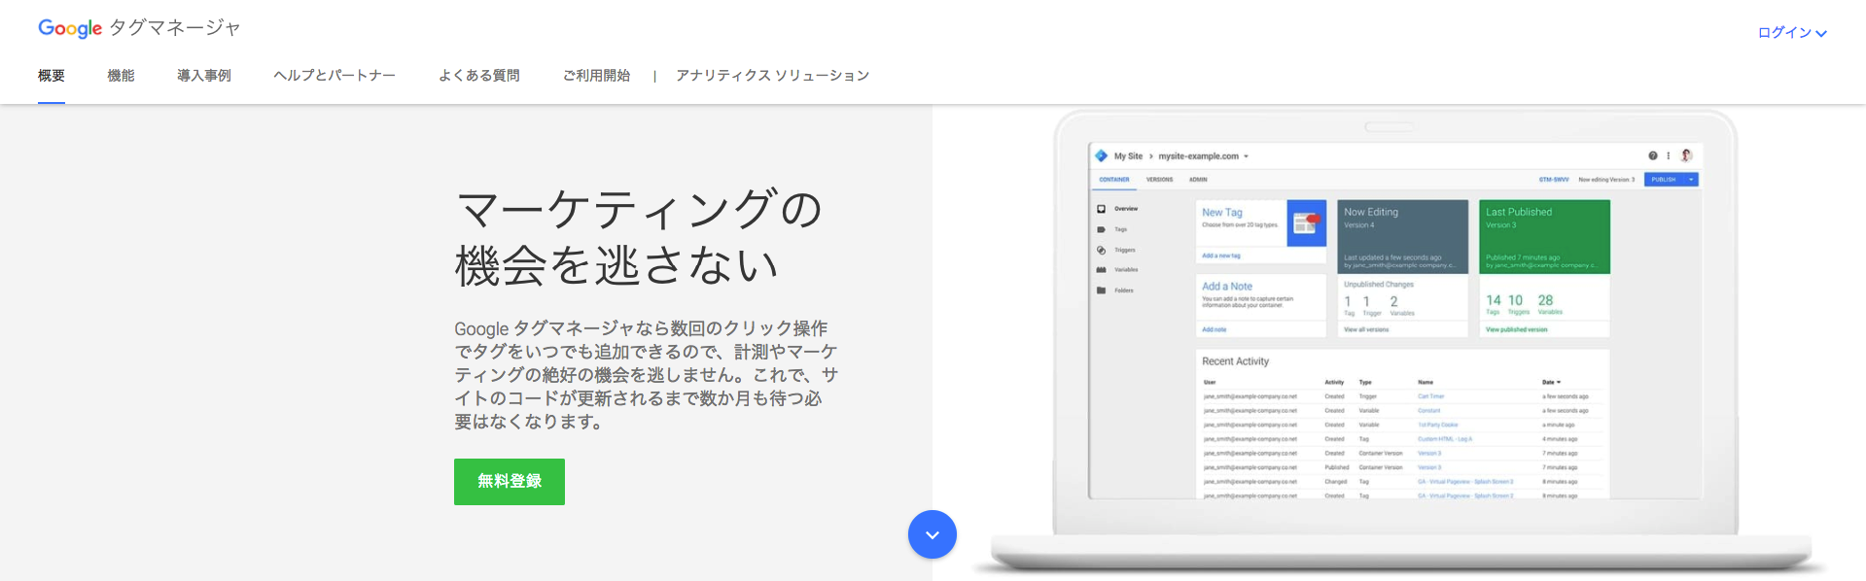Click the Activity column header
The image size is (1866, 581).
(1334, 383)
